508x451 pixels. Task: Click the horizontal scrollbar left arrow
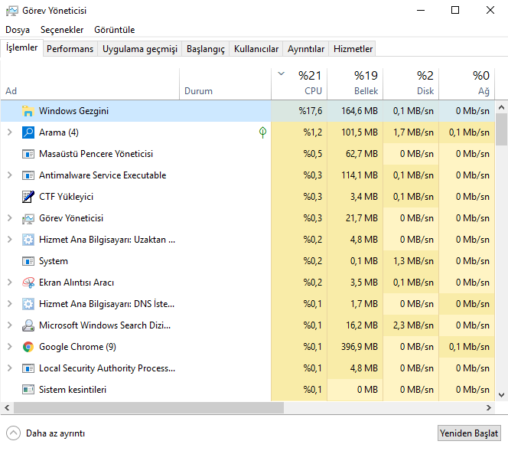pyautogui.click(x=7, y=408)
